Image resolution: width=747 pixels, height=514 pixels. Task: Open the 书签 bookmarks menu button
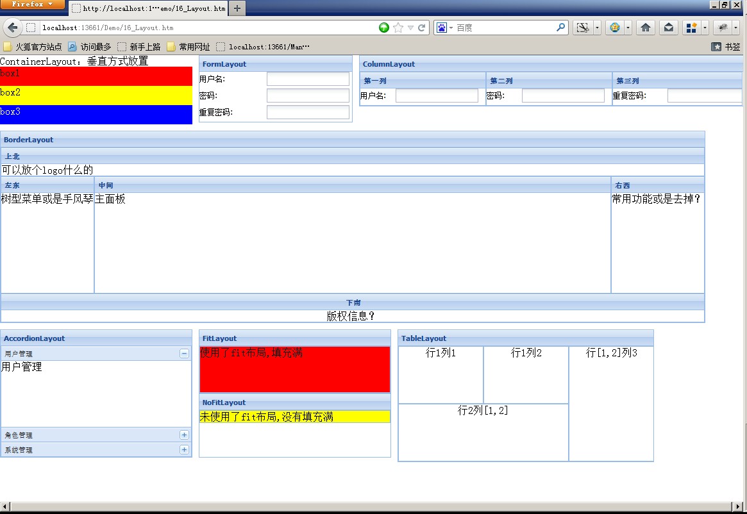click(x=726, y=47)
